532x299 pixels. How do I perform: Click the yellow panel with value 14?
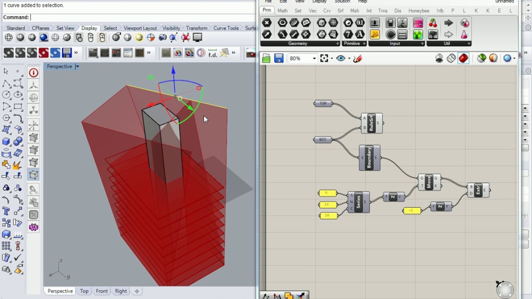click(328, 204)
